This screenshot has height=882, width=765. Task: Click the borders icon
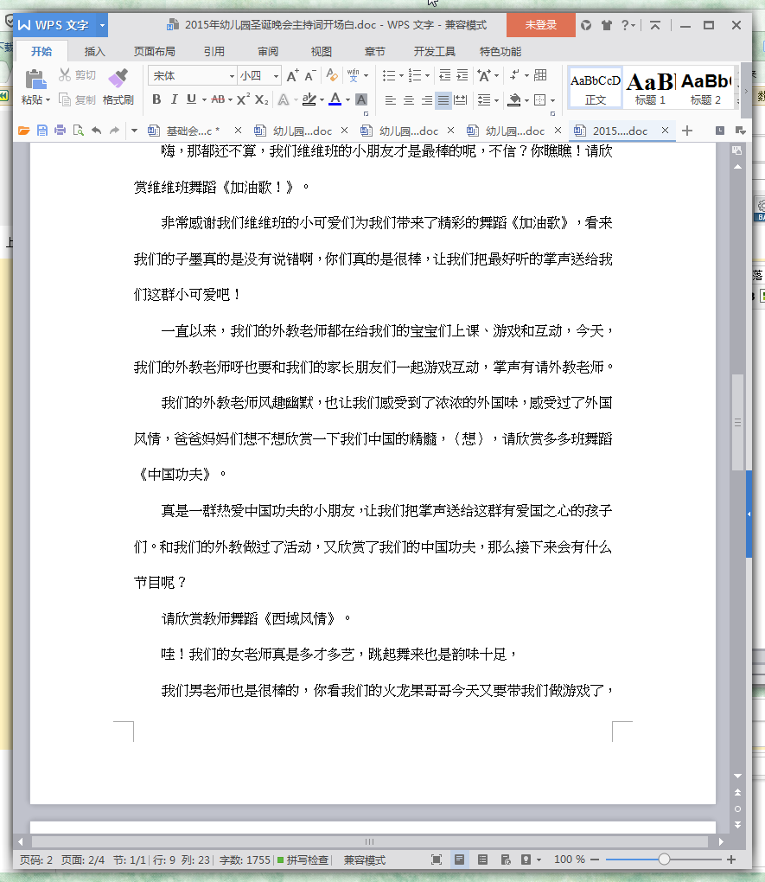click(x=539, y=100)
